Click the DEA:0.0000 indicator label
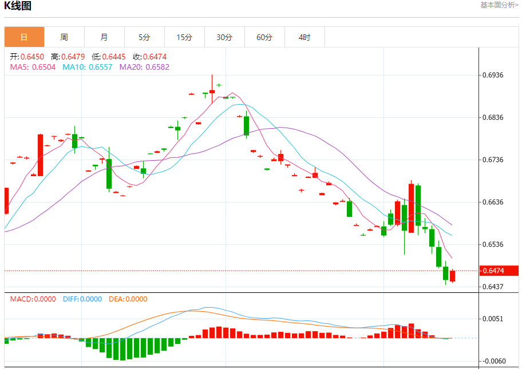The width and height of the screenshot is (522, 369). [x=128, y=299]
